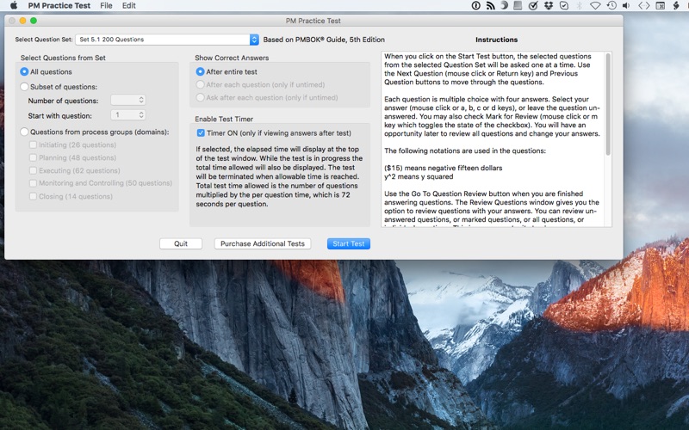The image size is (689, 430).
Task: Click the 'Select Questions from Set' label
Action: pos(63,58)
